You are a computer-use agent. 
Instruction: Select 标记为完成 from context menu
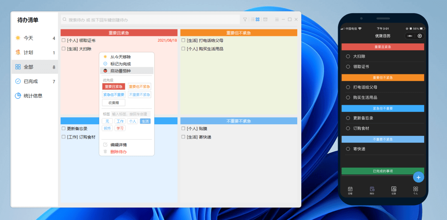click(120, 64)
